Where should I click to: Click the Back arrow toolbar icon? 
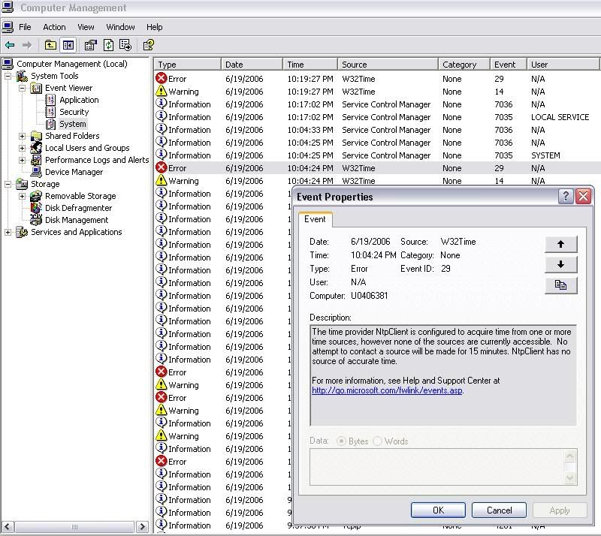[x=10, y=45]
